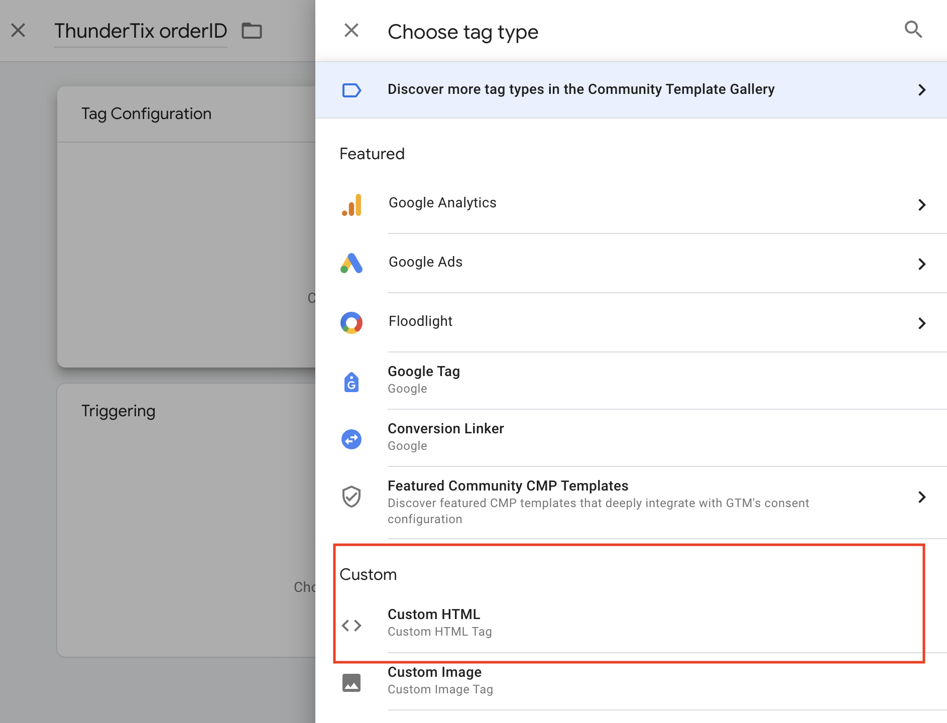
Task: Expand Floodlight tag options chevron
Action: click(x=922, y=323)
